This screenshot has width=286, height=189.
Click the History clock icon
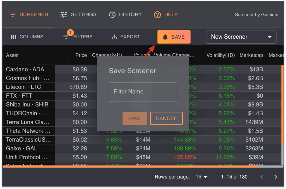pyautogui.click(x=112, y=15)
